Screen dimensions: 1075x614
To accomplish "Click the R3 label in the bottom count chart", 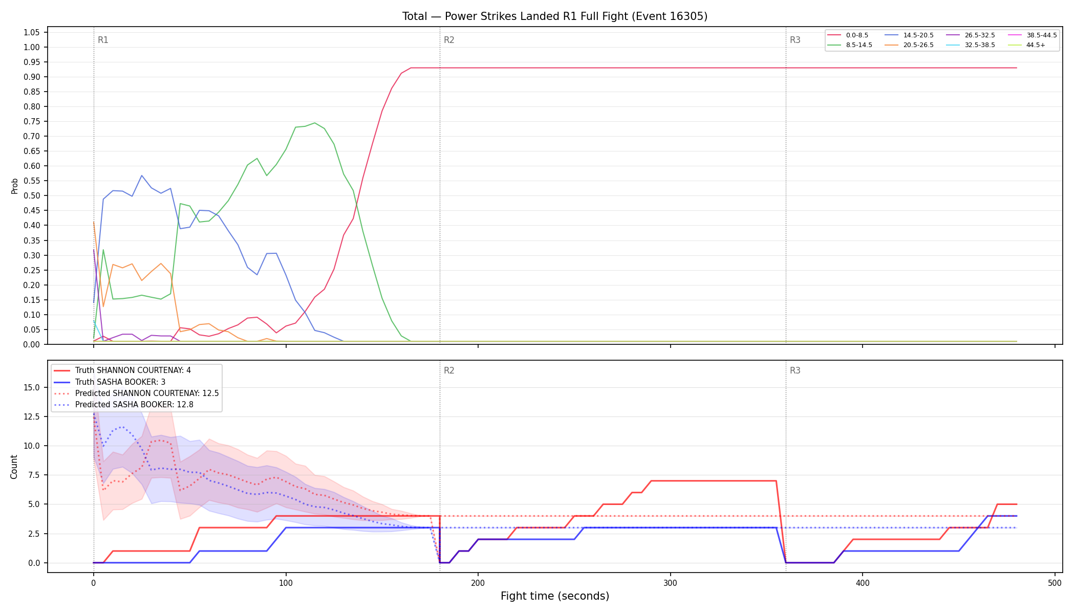I will click(x=795, y=370).
